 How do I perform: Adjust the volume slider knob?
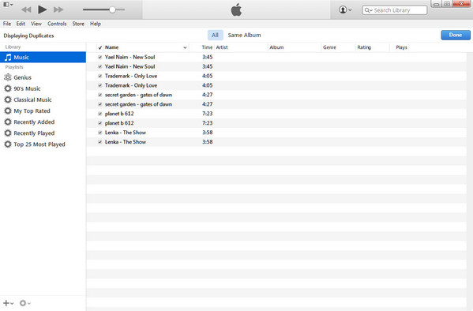pyautogui.click(x=112, y=9)
